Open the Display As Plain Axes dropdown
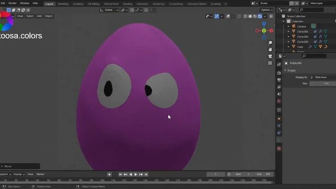The image size is (336, 189). coord(322,77)
